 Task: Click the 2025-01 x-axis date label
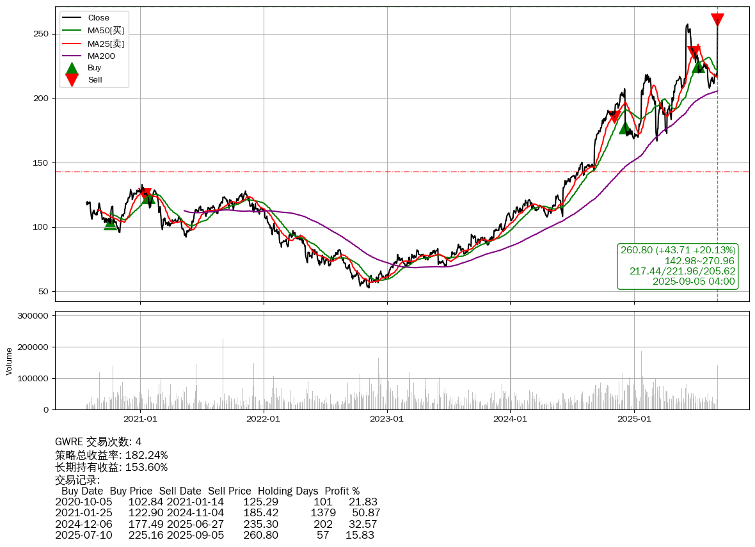pyautogui.click(x=633, y=420)
